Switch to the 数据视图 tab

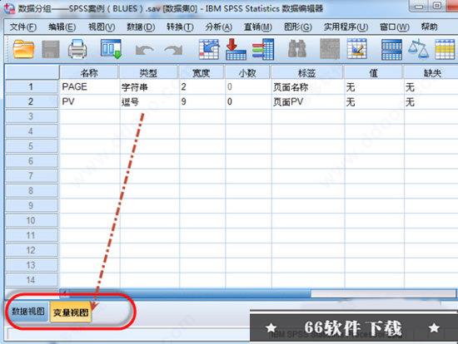click(28, 312)
